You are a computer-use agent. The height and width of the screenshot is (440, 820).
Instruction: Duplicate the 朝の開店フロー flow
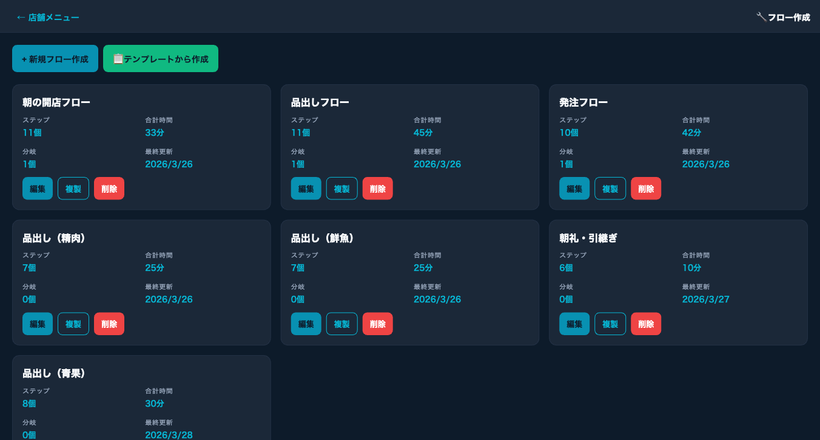[73, 188]
